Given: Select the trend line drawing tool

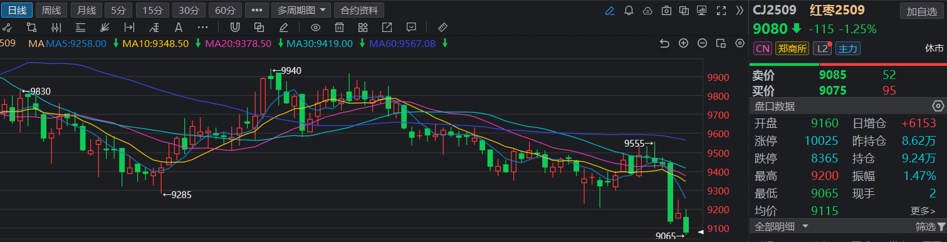Looking at the screenshot, I should 8,27.
